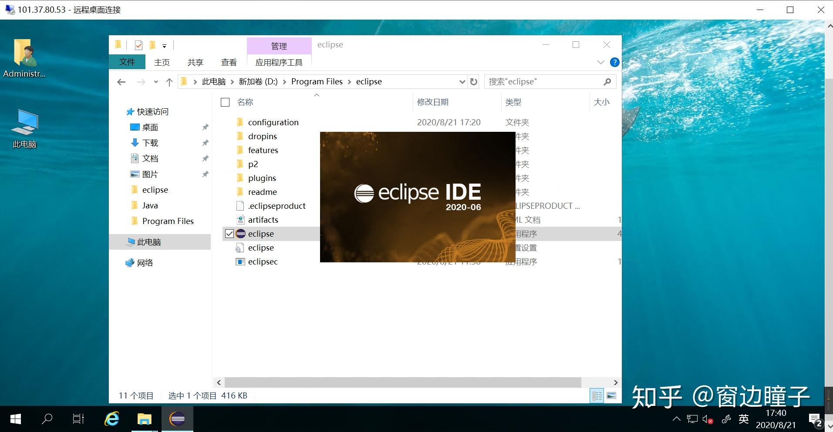This screenshot has height=432, width=833.
Task: Switch to the 主页 ribbon tab
Action: tap(162, 62)
